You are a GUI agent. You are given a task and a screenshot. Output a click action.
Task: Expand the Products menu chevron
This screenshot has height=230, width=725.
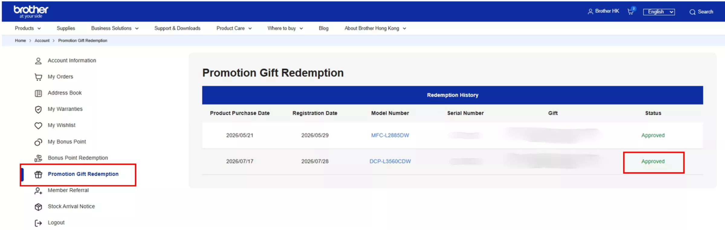(39, 28)
